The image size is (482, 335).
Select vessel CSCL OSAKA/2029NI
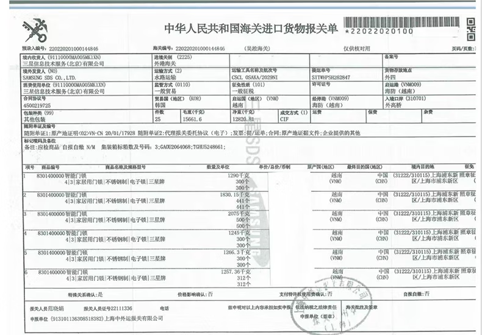tap(255, 77)
